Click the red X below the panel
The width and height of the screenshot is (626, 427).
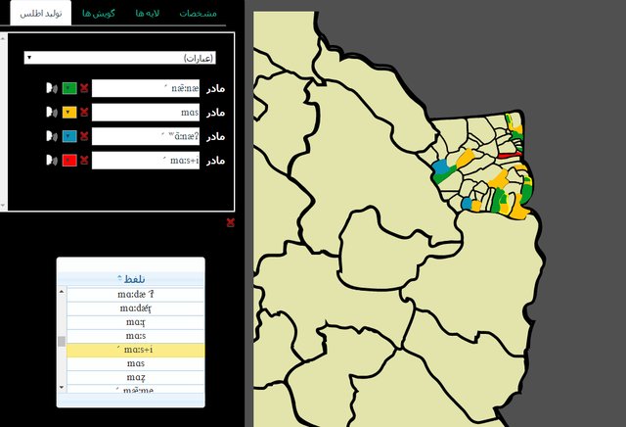[230, 222]
